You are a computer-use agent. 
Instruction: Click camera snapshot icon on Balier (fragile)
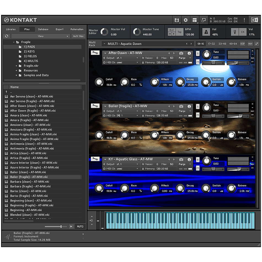[181, 106]
